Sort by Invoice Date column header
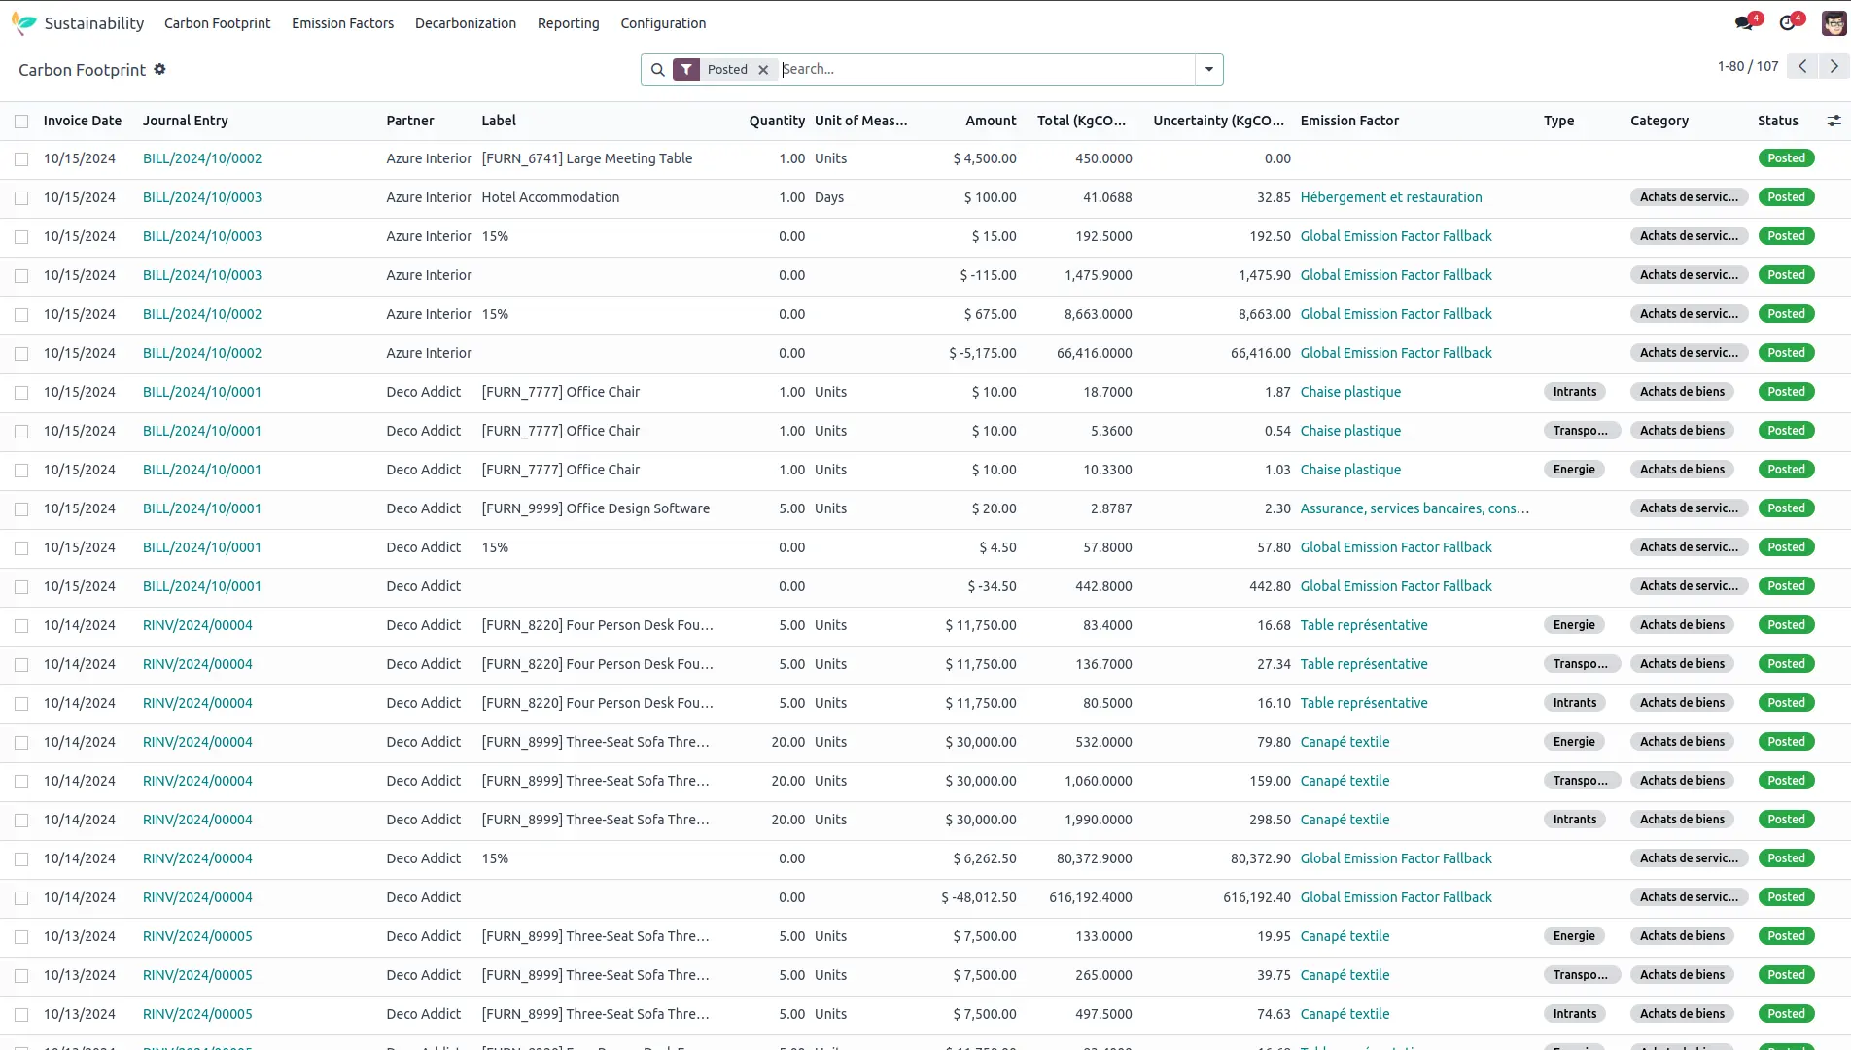The width and height of the screenshot is (1851, 1050). [83, 121]
